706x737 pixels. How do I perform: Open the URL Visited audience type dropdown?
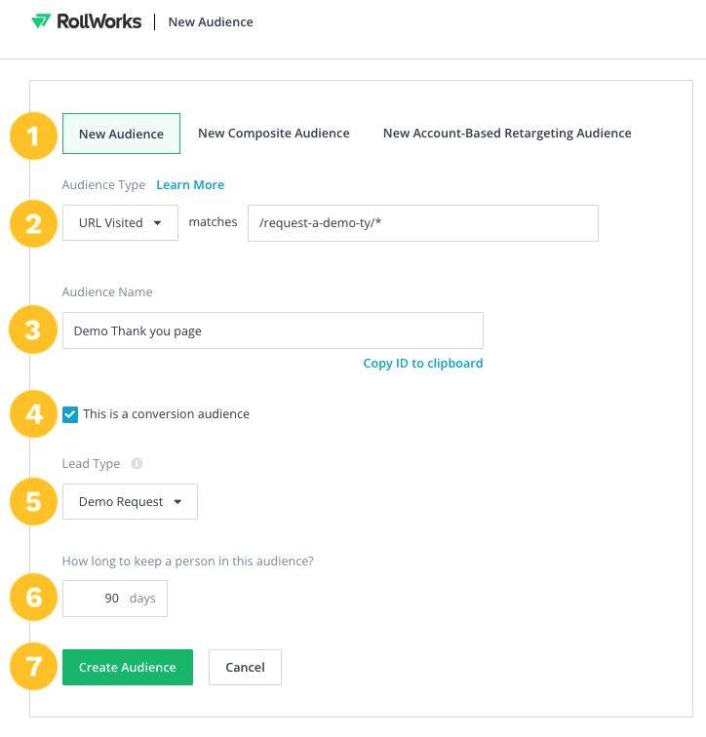pyautogui.click(x=120, y=223)
